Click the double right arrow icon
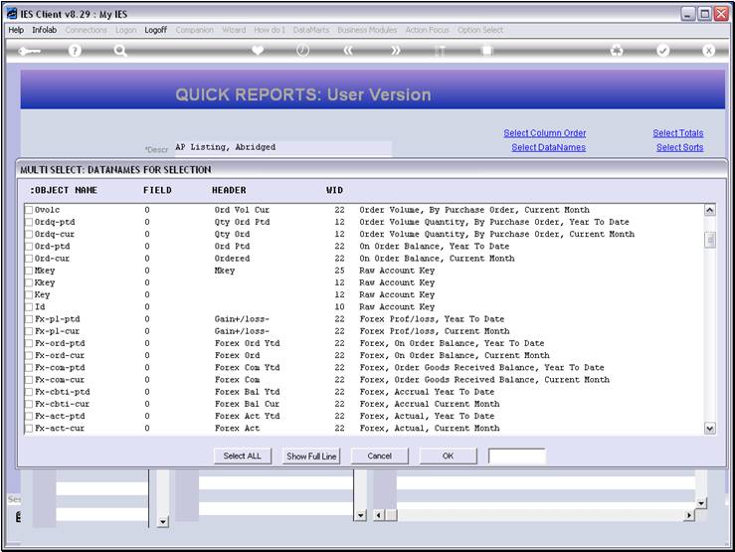Image resolution: width=735 pixels, height=552 pixels. [395, 50]
